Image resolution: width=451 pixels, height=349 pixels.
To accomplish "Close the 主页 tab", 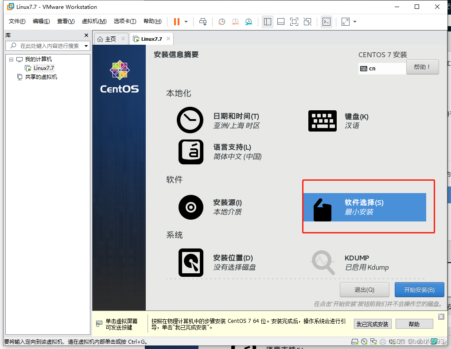I will pyautogui.click(x=123, y=39).
